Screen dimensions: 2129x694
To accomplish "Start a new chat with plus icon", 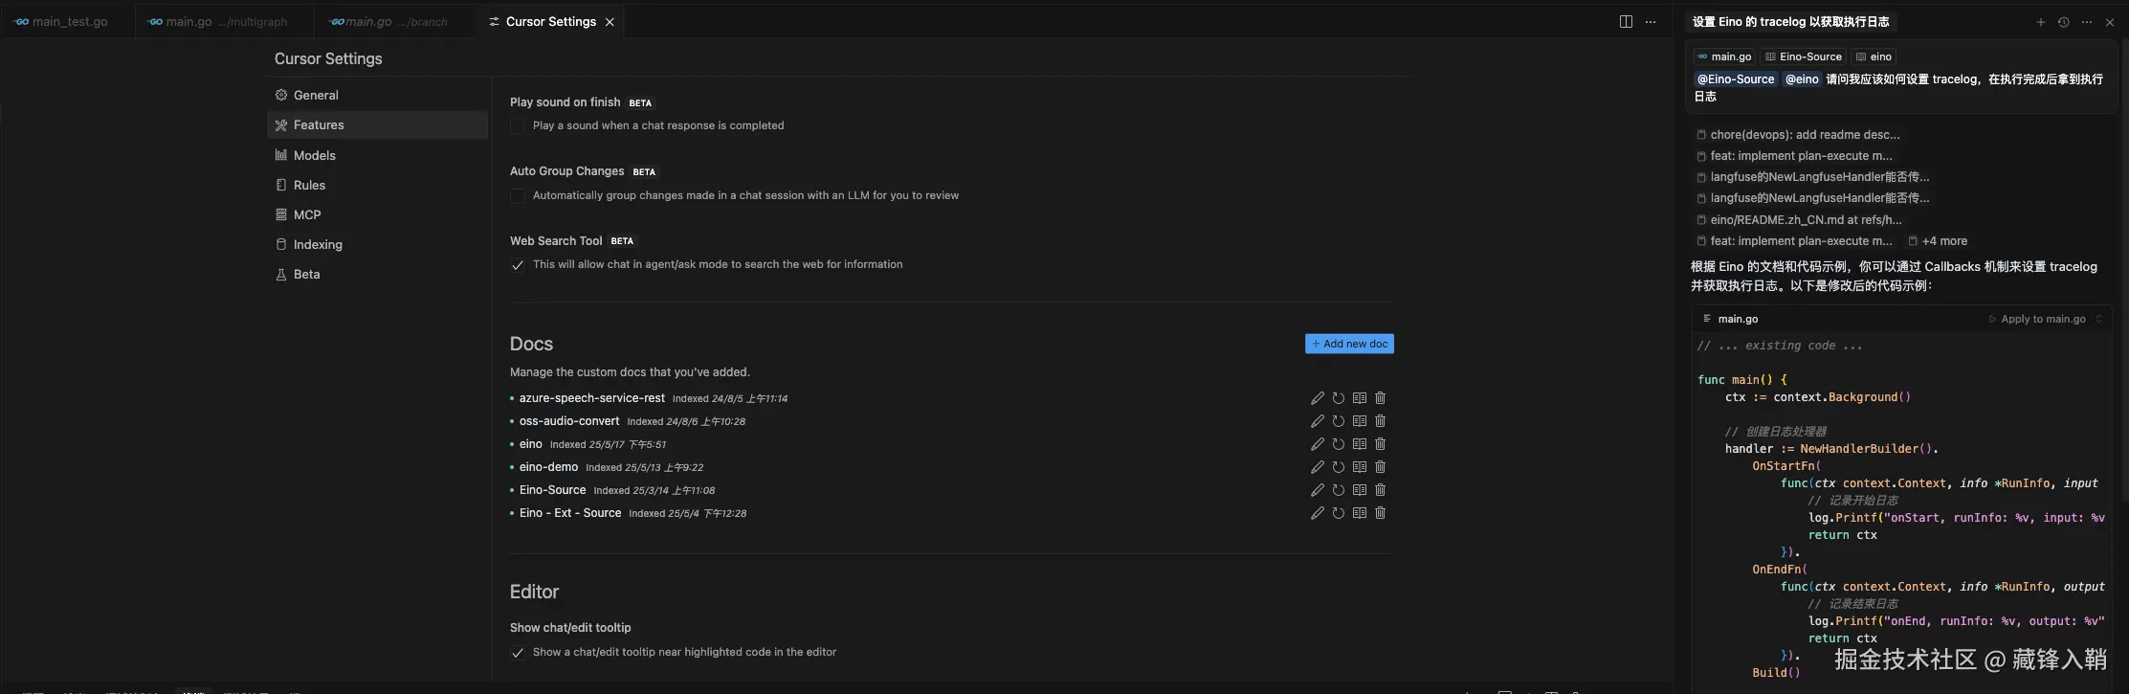I will point(2040,22).
